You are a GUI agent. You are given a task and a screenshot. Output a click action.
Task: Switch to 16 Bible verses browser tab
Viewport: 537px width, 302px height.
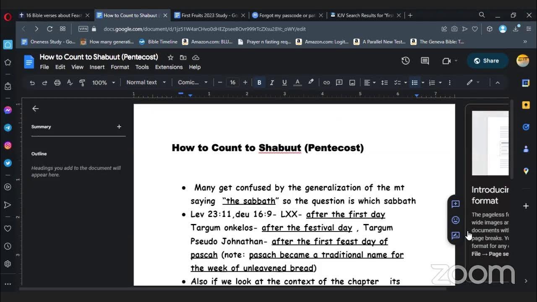(55, 16)
